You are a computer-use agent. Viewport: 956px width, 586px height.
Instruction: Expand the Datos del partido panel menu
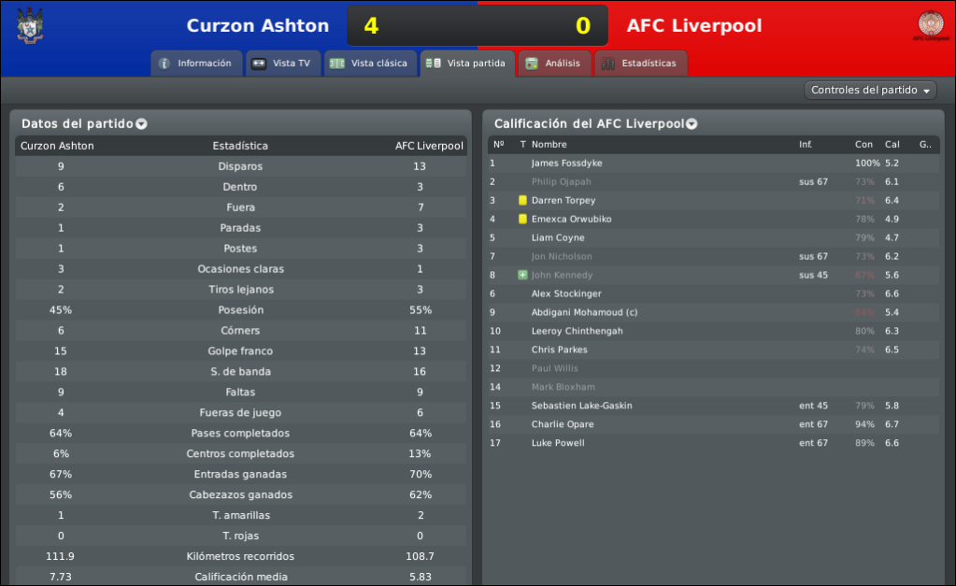[141, 123]
